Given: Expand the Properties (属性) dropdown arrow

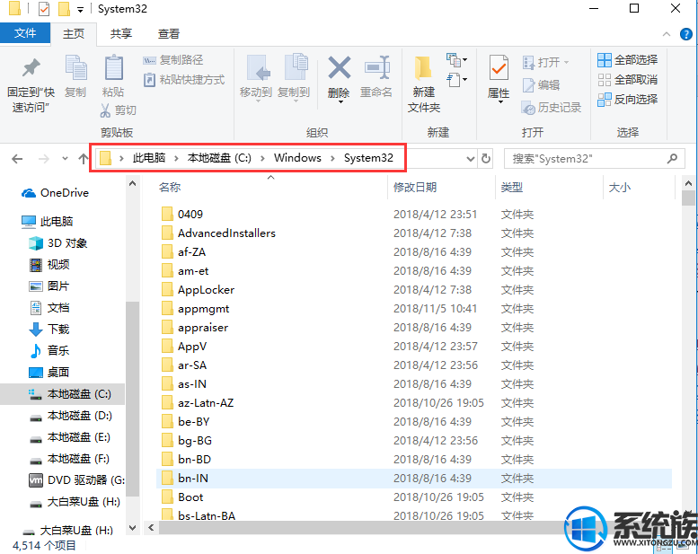Looking at the screenshot, I should coord(500,102).
